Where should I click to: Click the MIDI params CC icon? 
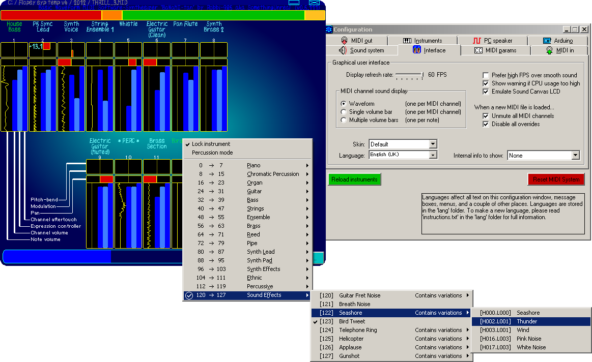[x=478, y=50]
